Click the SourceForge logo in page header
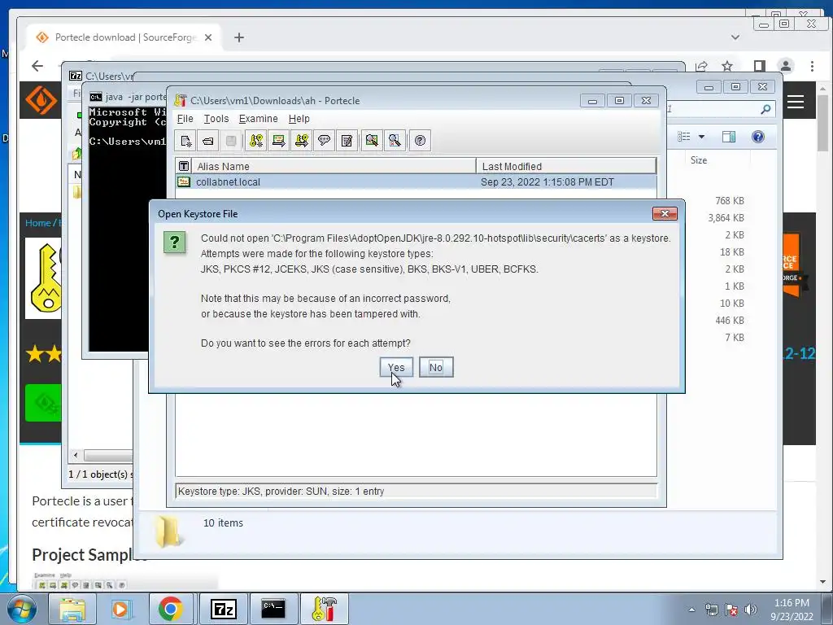833x625 pixels. 41,100
